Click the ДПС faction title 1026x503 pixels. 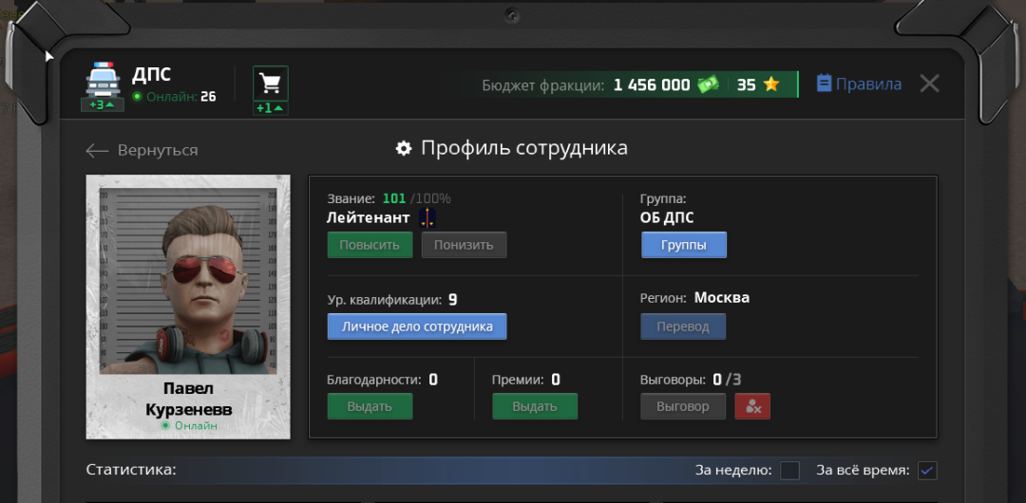tap(151, 74)
